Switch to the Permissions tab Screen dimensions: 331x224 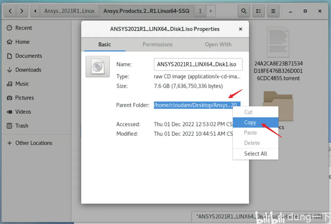point(157,45)
